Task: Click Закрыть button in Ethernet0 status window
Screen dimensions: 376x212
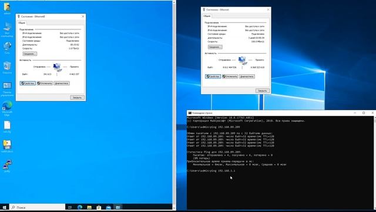Action: pyautogui.click(x=77, y=98)
